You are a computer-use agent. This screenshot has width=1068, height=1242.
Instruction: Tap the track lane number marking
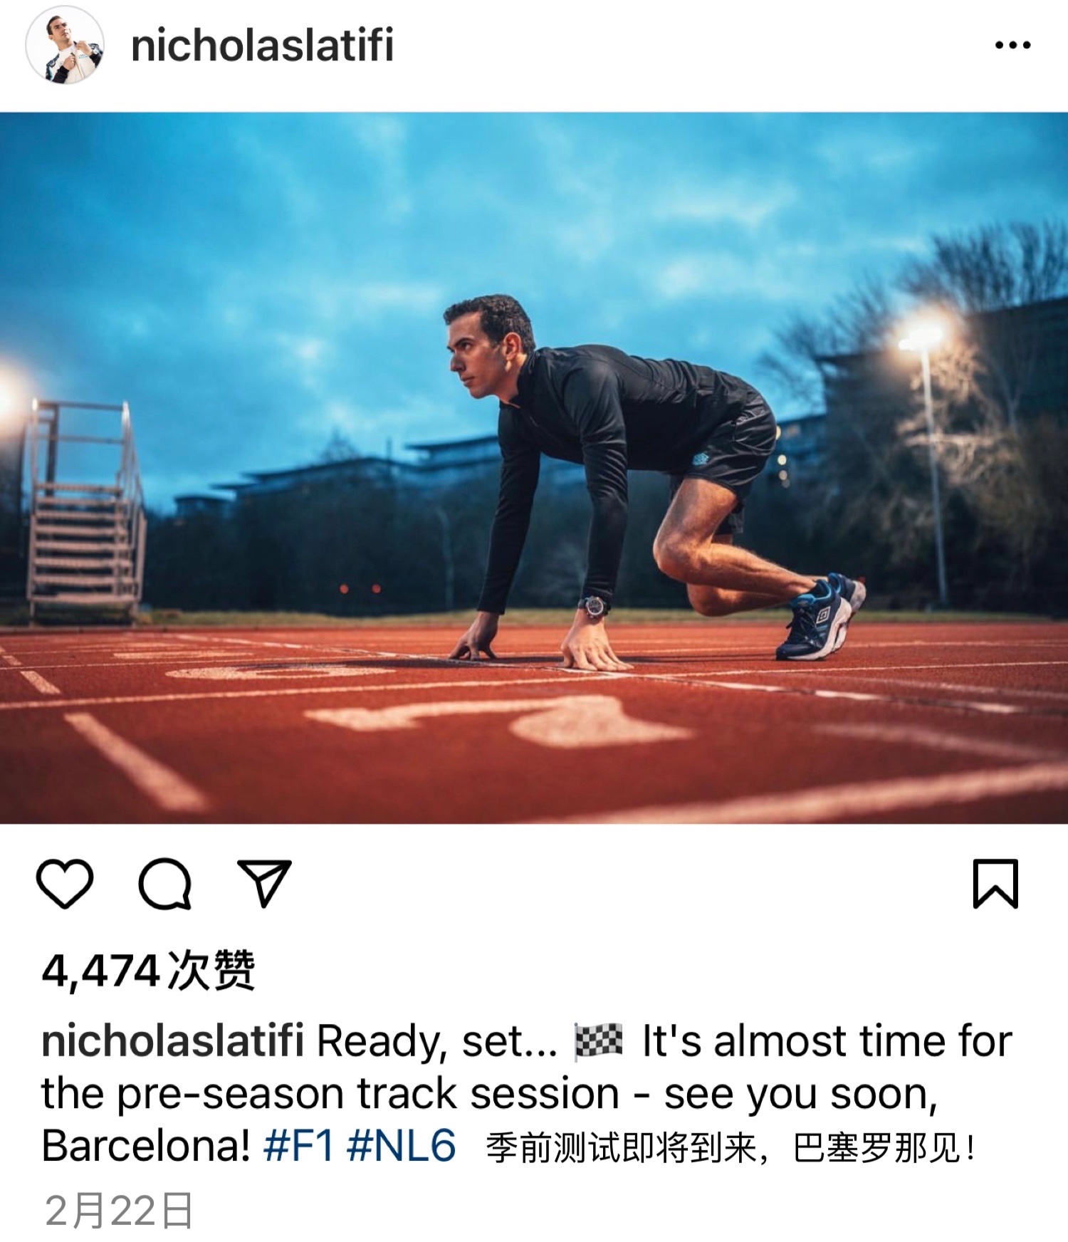[x=498, y=721]
